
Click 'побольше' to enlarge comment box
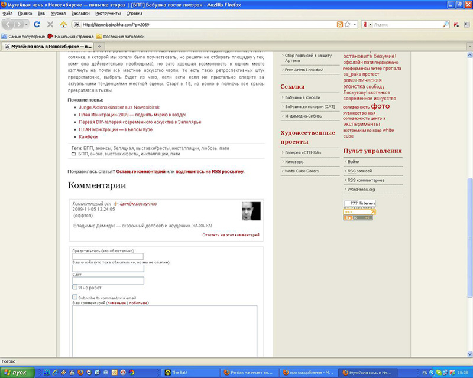138,303
